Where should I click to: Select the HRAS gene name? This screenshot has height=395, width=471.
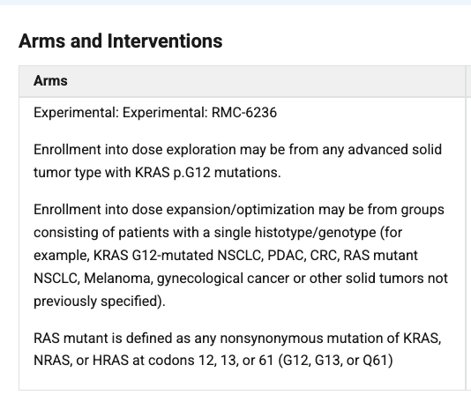tap(110, 360)
